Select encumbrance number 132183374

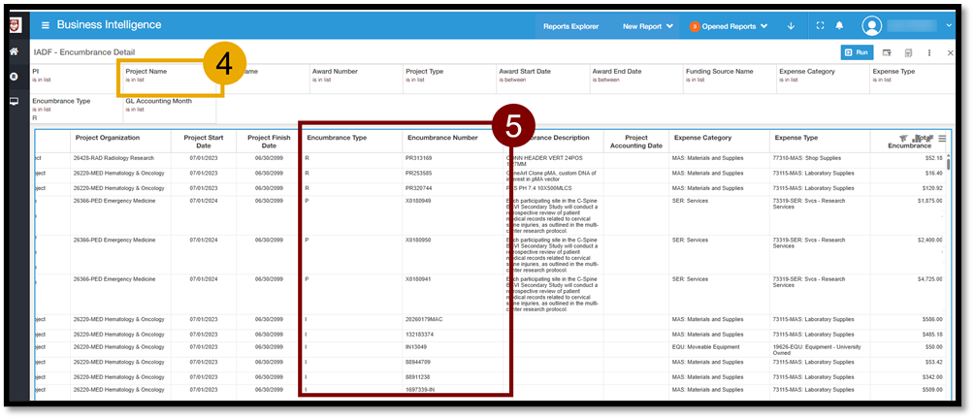pos(419,335)
